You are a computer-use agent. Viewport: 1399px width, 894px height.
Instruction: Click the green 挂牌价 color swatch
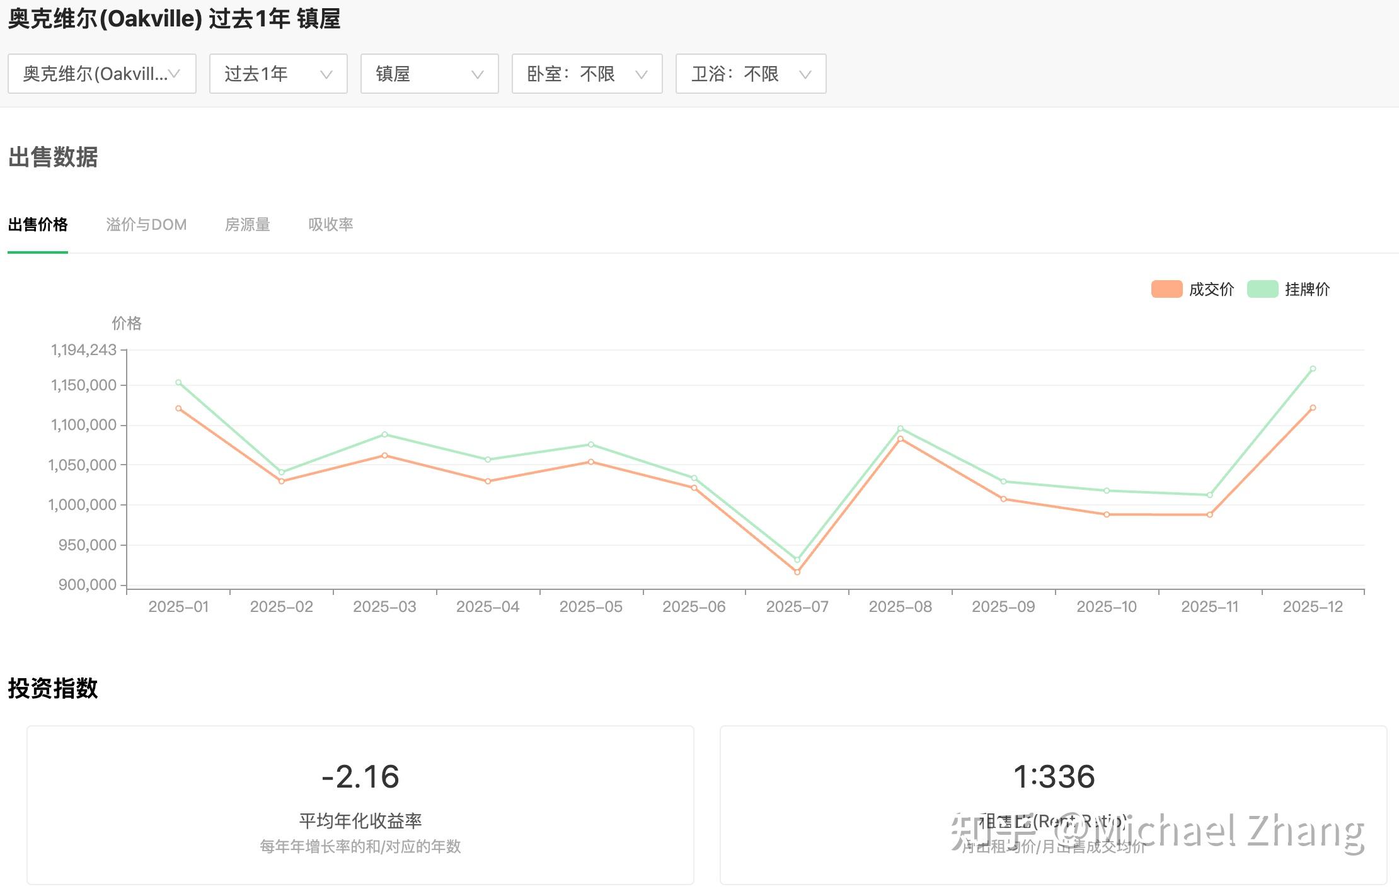tap(1262, 289)
